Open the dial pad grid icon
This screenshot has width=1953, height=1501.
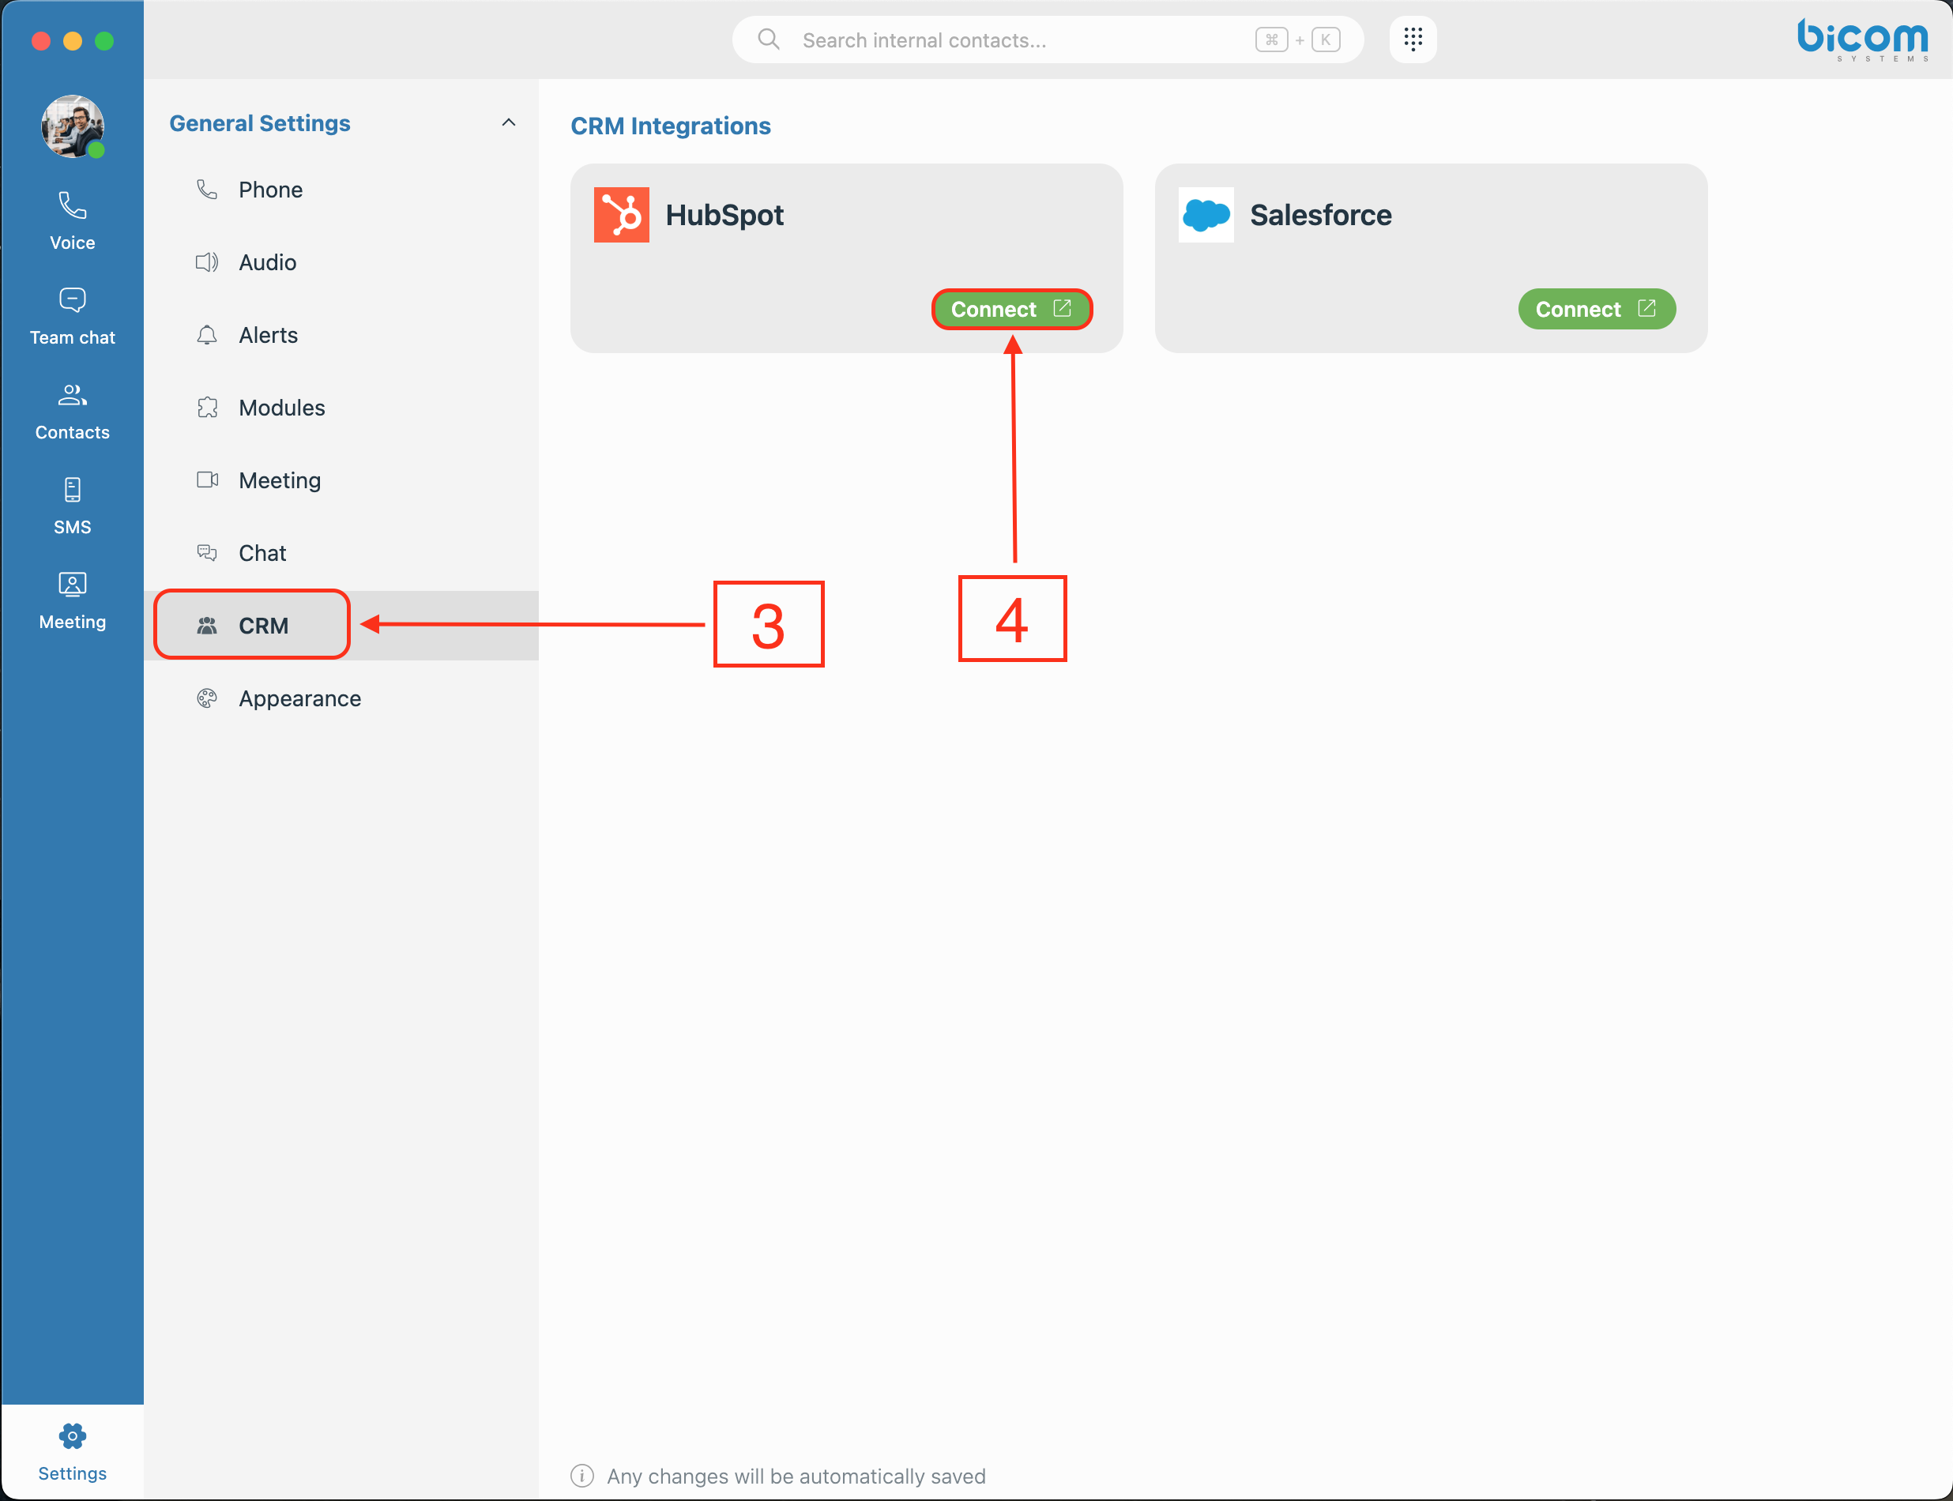pos(1413,39)
